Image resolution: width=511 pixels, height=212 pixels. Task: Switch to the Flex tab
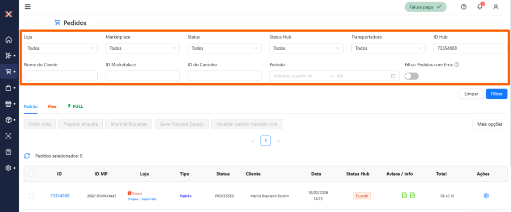coord(52,106)
